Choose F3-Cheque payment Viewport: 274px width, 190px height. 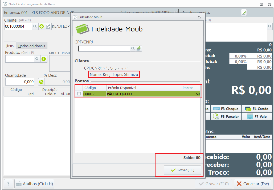[x=226, y=109]
